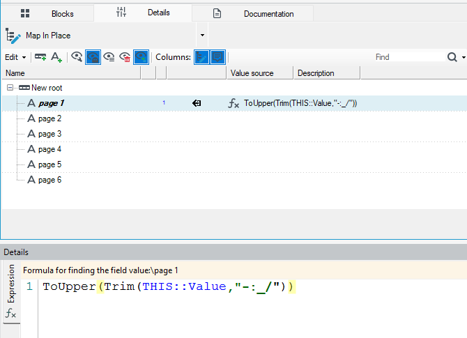The width and height of the screenshot is (467, 338).
Task: Click the fx icon on Expression tab
Action: click(x=10, y=314)
